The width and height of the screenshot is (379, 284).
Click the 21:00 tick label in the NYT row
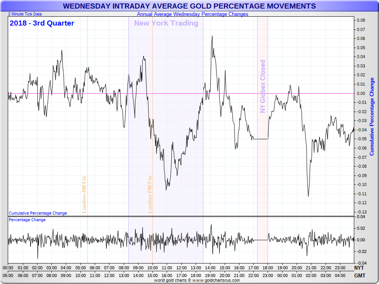pos(311,268)
